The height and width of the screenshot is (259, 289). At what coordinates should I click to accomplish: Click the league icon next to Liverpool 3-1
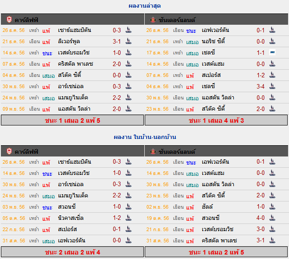point(129,41)
